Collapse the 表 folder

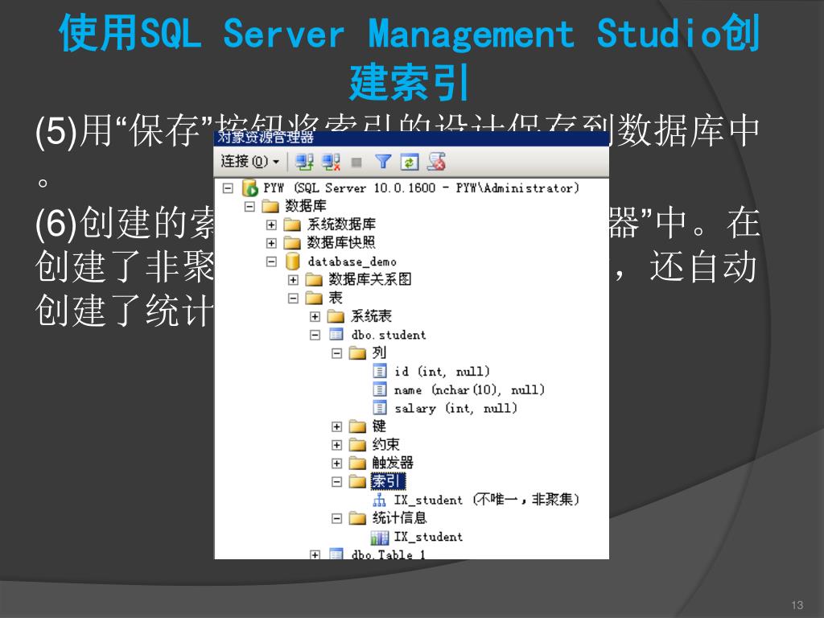[x=293, y=298]
